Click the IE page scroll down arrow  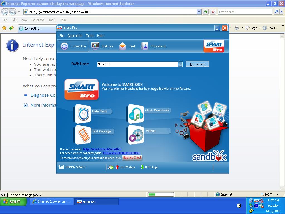coord(282,188)
